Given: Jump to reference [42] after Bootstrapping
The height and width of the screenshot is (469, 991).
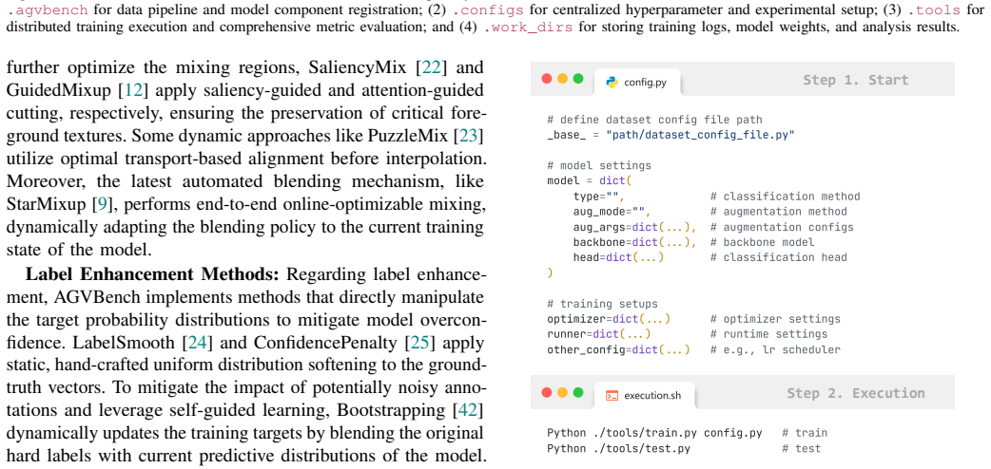Looking at the screenshot, I should tap(468, 411).
